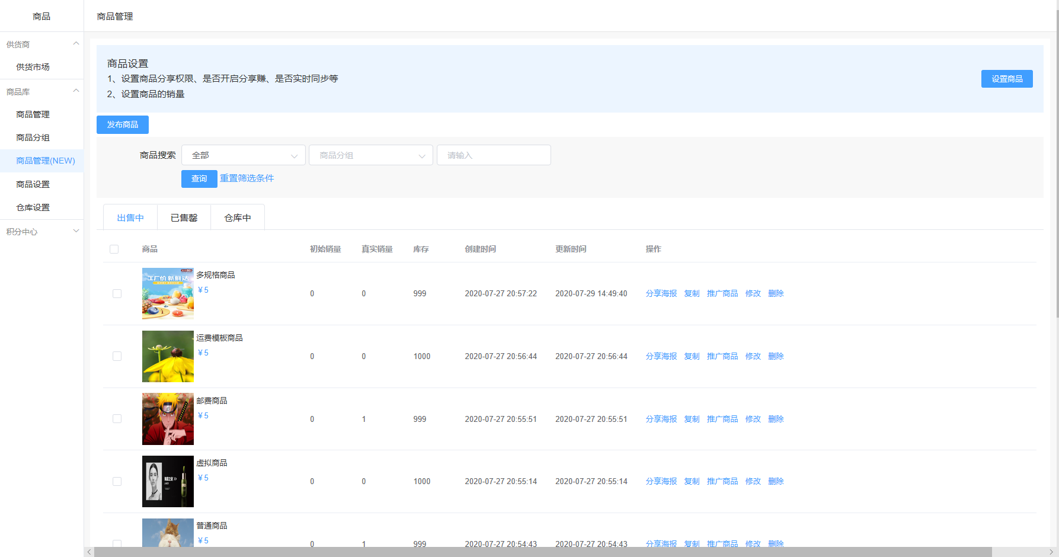Switch to the 出售中 tab
Image resolution: width=1059 pixels, height=557 pixels.
[x=130, y=217]
